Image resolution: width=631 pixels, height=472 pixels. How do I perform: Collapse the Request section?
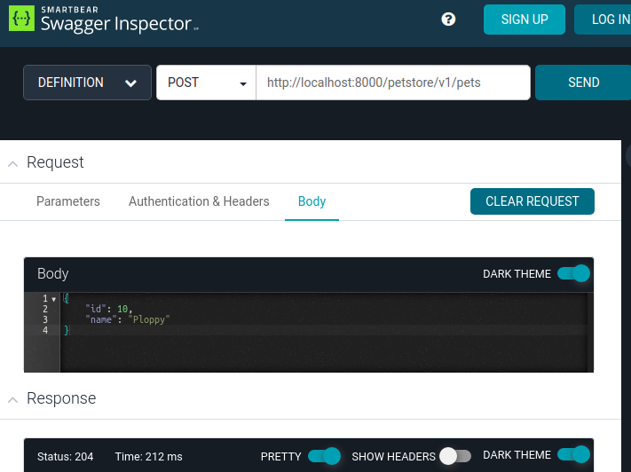pos(12,163)
